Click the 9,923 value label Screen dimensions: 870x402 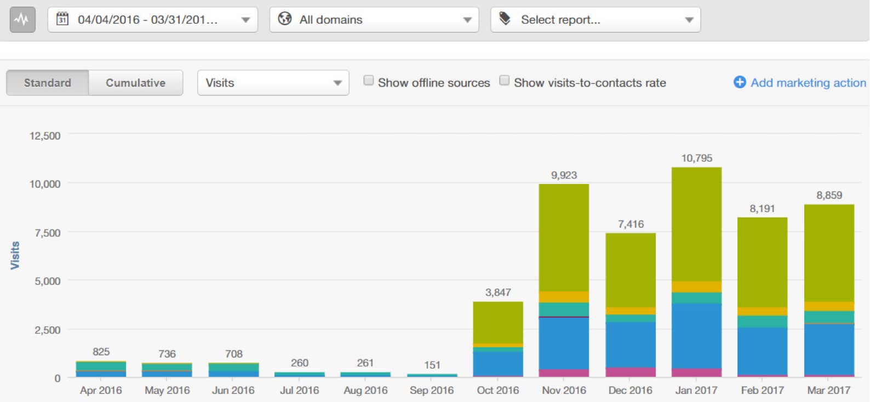click(x=564, y=175)
